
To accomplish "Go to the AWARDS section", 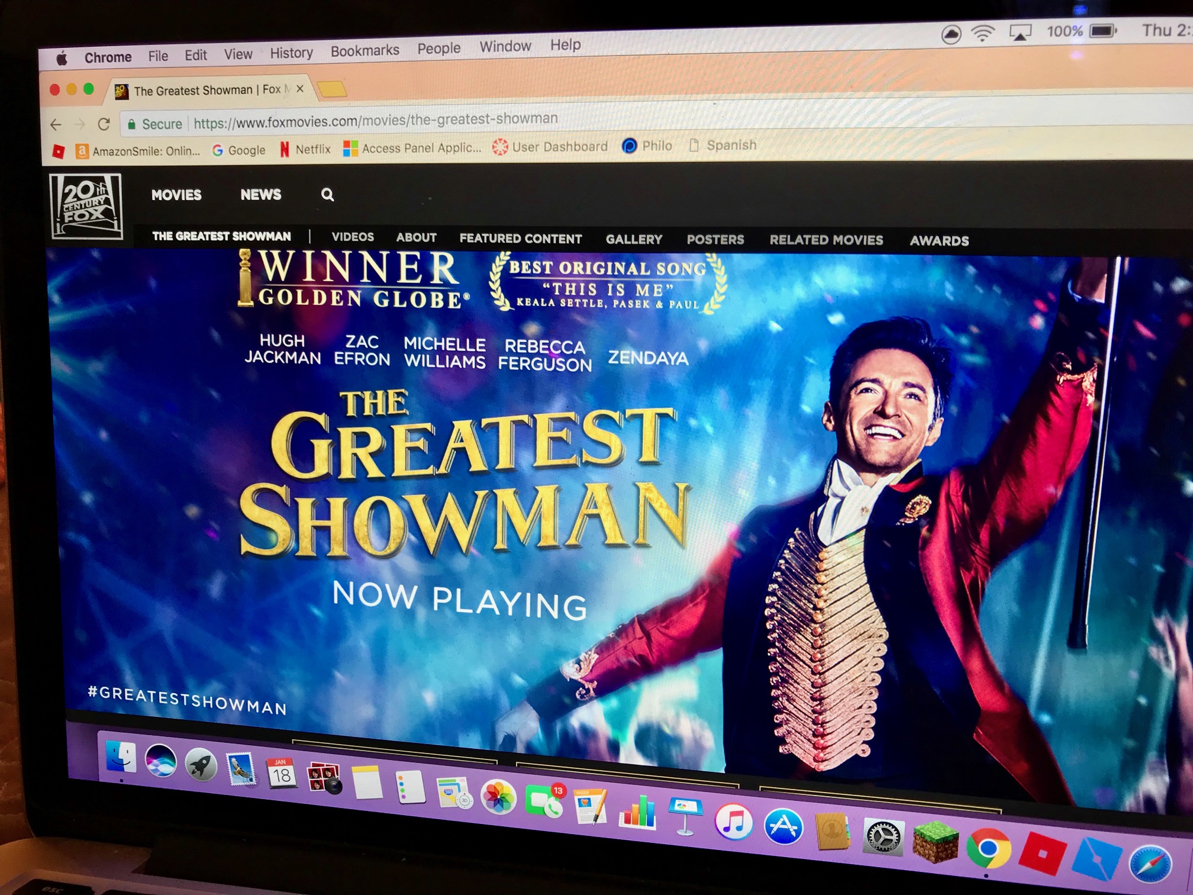I will (x=939, y=240).
